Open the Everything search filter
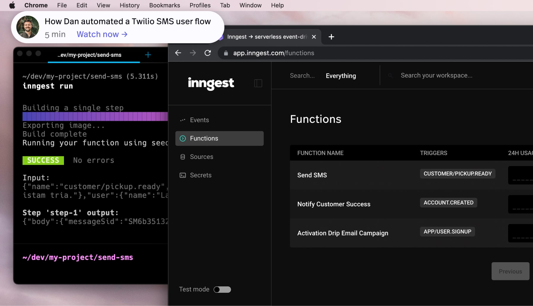 coord(341,76)
